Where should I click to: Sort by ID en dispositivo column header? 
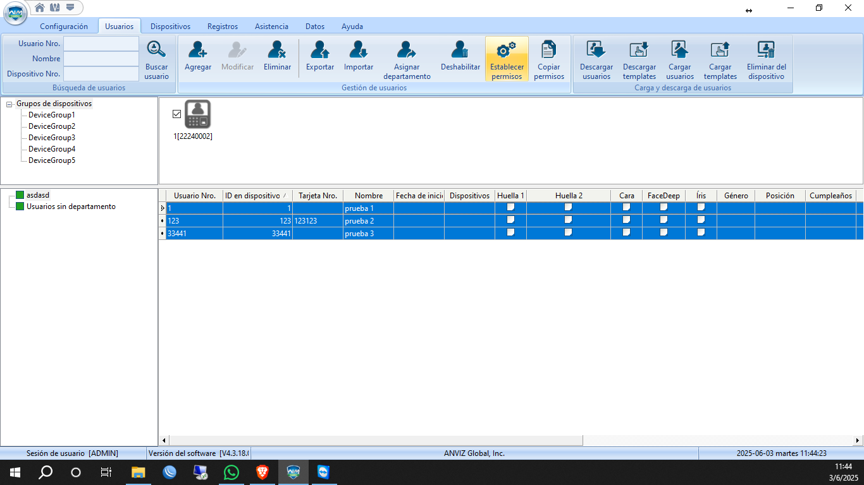tap(257, 196)
